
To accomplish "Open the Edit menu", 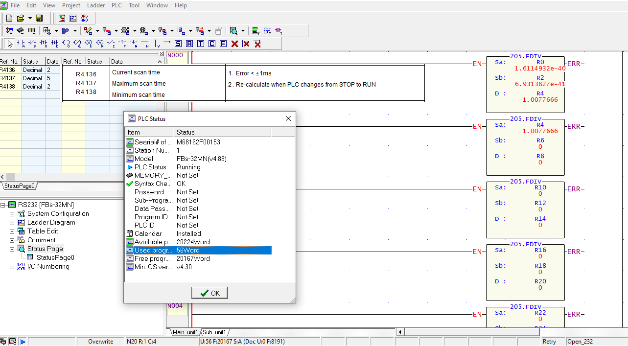I will [x=31, y=5].
